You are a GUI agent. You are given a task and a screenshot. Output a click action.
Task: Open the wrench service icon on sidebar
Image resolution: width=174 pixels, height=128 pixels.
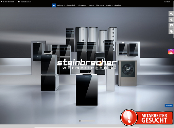(x=171, y=14)
